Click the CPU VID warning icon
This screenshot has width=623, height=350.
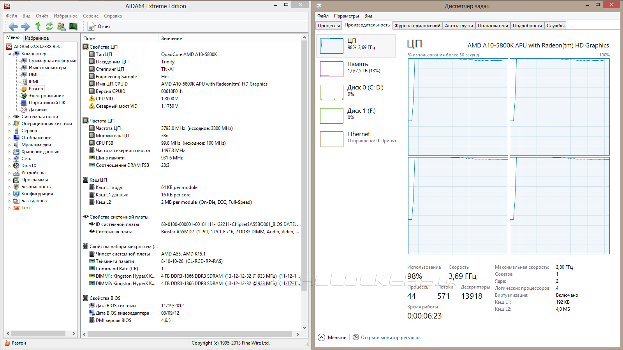(x=92, y=99)
